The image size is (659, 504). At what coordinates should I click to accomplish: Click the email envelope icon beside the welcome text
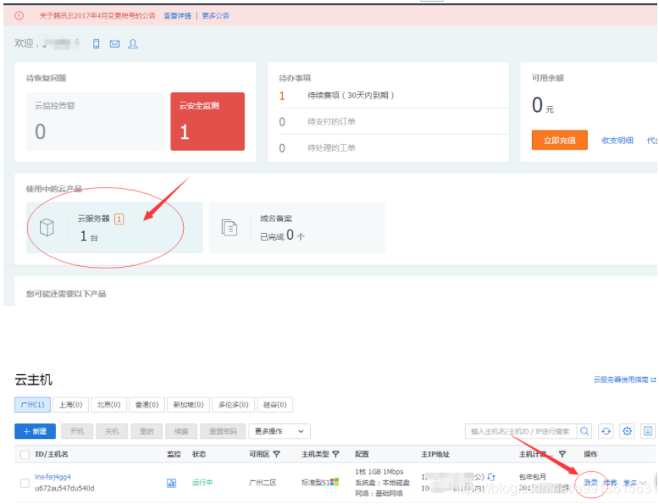point(114,44)
